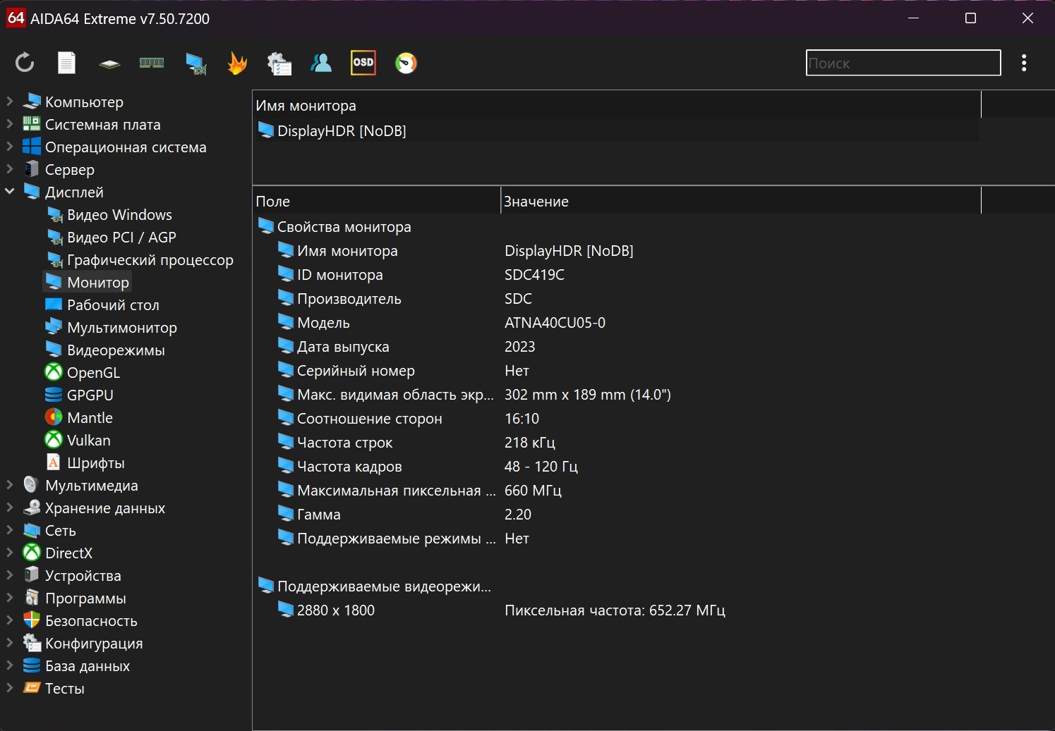
Task: Expand the Компьютер tree node
Action: [10, 102]
